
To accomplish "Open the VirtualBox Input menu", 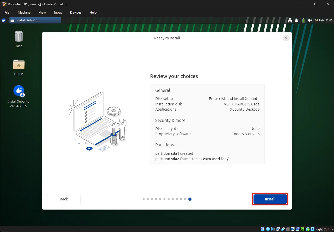I will [x=58, y=12].
